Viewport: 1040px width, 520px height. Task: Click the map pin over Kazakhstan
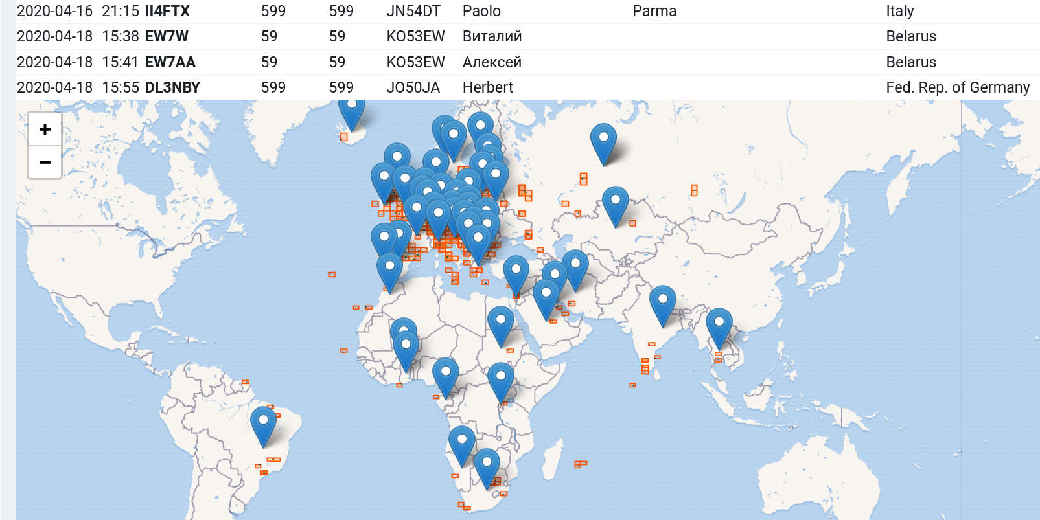[x=615, y=204]
